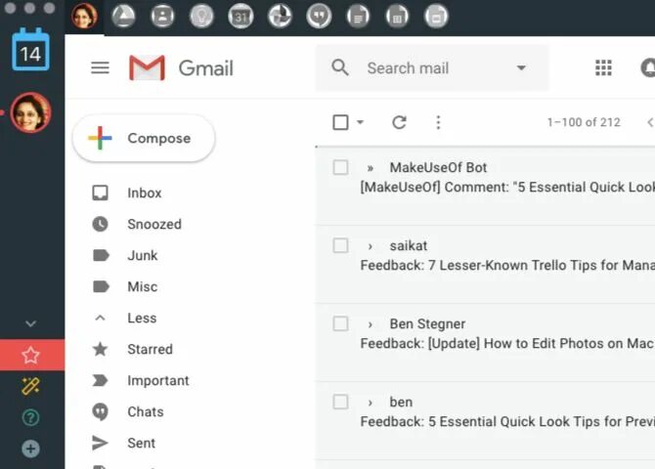Viewport: 655px width, 469px height.
Task: Focus the Search mail field
Action: (432, 67)
